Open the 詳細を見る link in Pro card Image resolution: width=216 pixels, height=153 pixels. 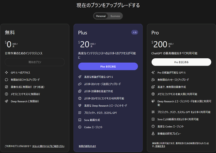click(161, 147)
